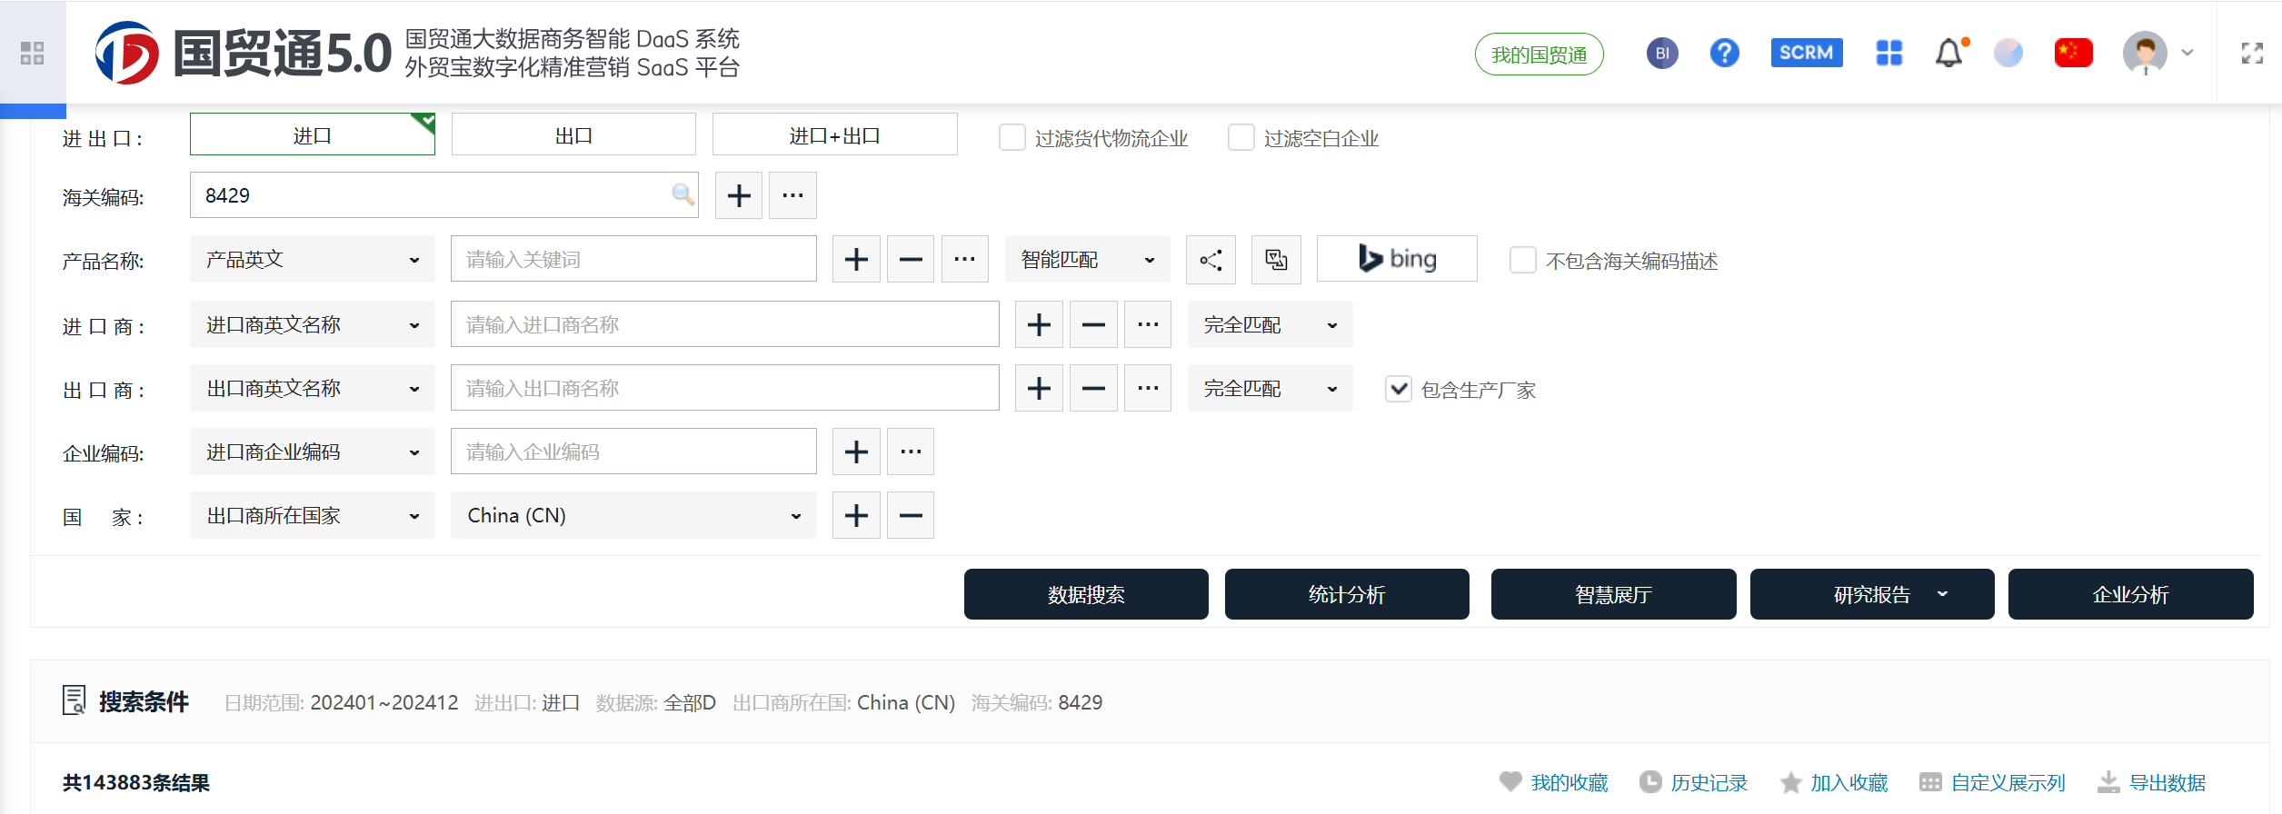Enable 过滤货代物流企业 checkbox

click(x=1011, y=137)
